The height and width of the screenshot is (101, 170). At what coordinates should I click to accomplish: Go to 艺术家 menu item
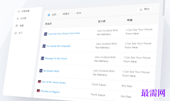click(x=22, y=18)
